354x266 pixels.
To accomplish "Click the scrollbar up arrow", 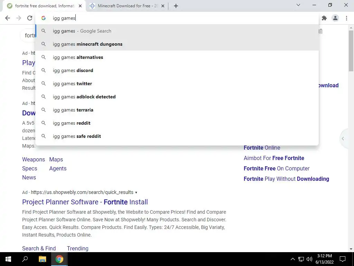I will (x=351, y=28).
